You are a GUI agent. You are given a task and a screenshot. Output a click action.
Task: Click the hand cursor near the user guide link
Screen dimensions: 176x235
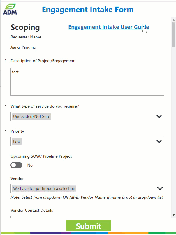(145, 29)
